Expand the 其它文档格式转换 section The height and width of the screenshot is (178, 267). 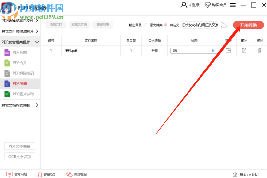tap(20, 105)
